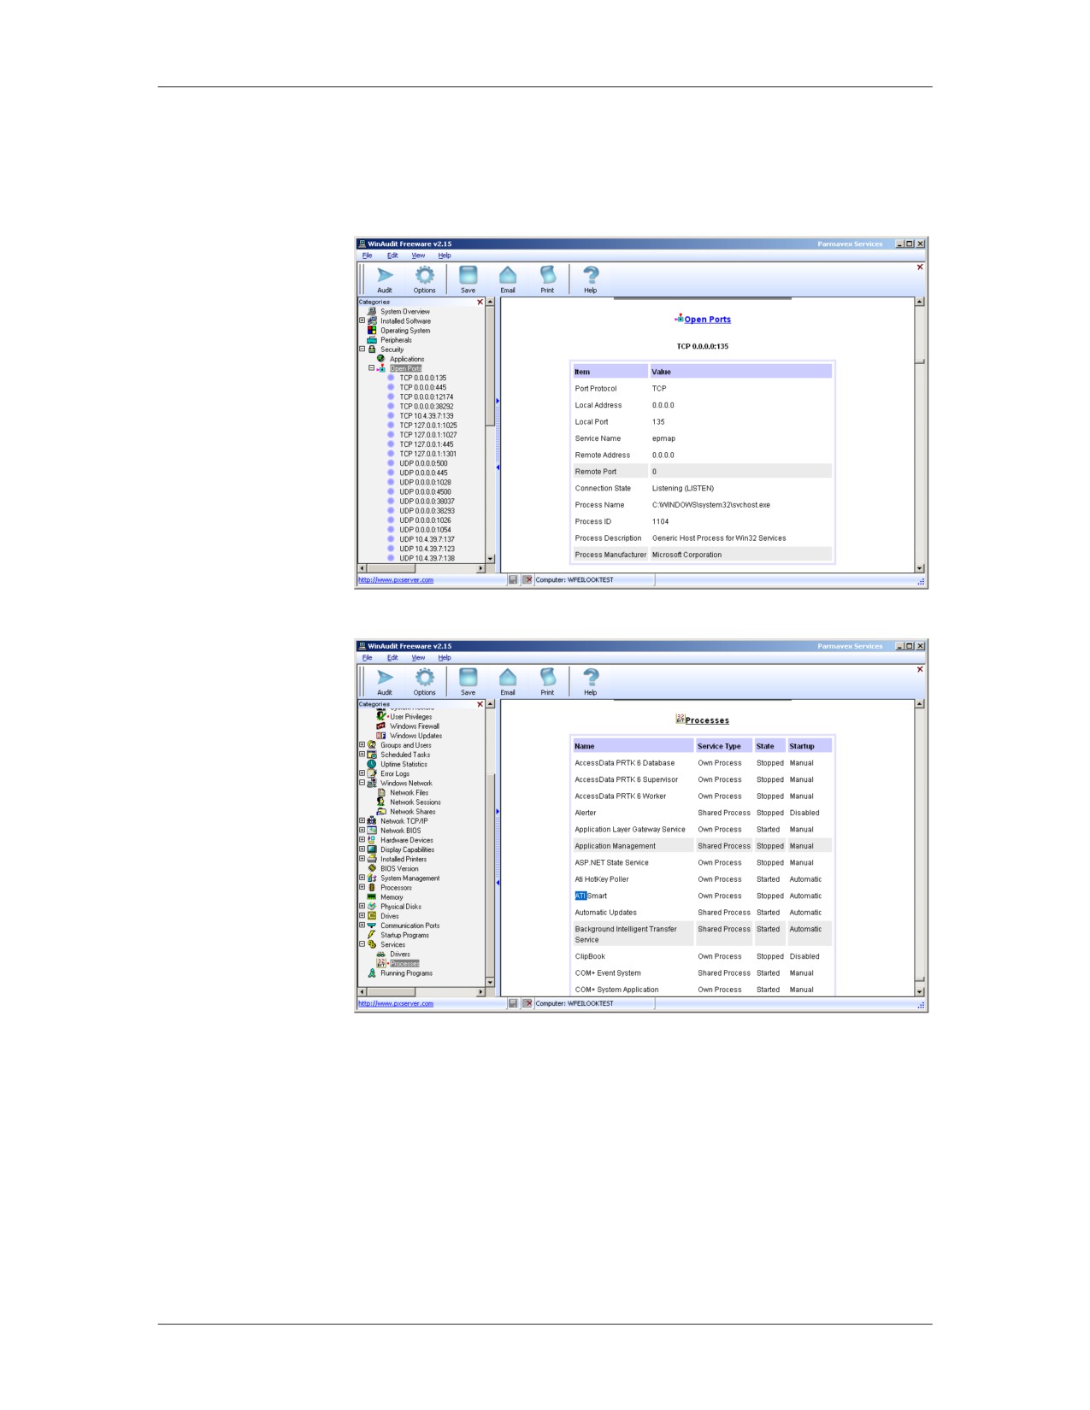Viewport: 1090px width, 1410px height.
Task: Open File menu in the Processes window
Action: tap(367, 658)
